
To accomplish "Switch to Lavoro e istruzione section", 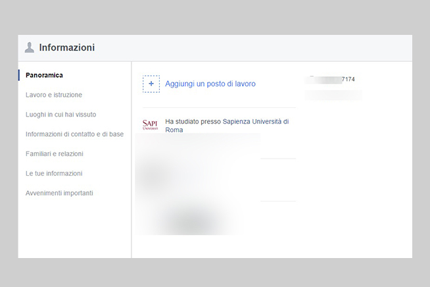I will pyautogui.click(x=54, y=95).
